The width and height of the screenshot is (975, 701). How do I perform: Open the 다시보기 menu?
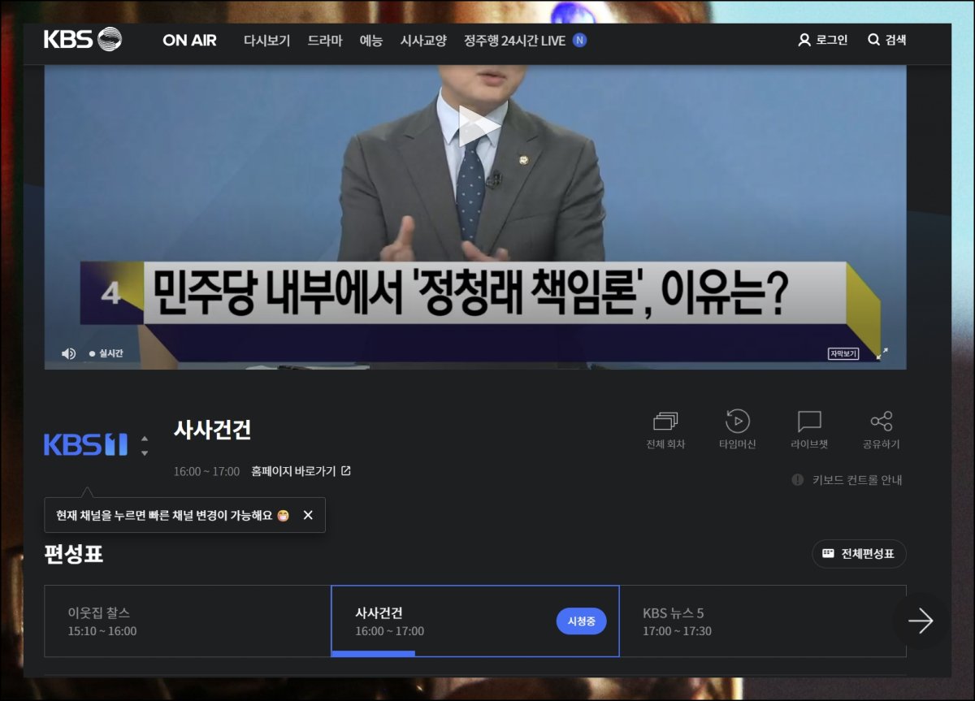coord(266,41)
